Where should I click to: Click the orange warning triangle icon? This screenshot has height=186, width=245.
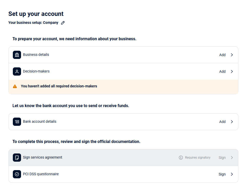15,86
